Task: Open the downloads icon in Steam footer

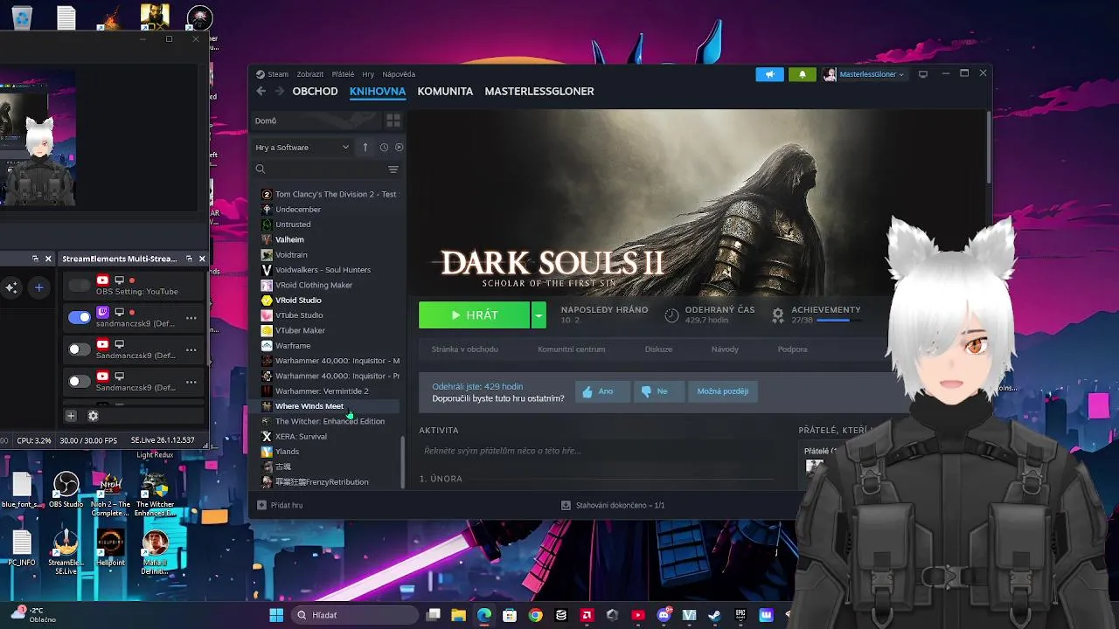Action: 566,505
